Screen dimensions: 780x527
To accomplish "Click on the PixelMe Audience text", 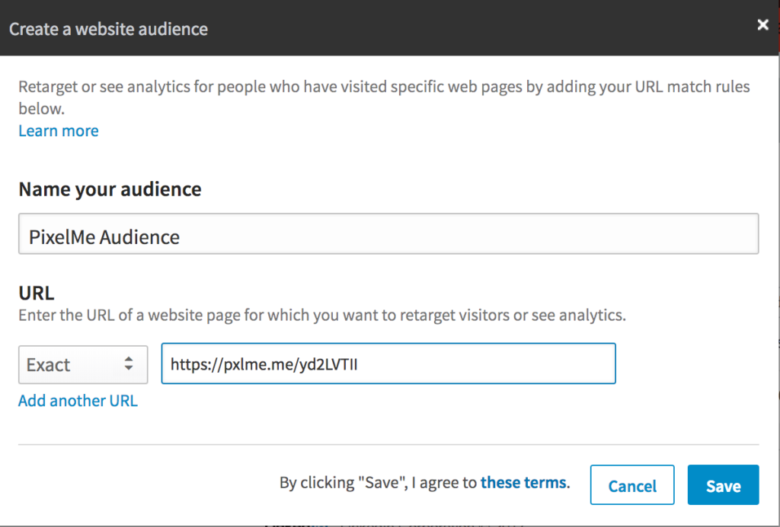I will pyautogui.click(x=104, y=237).
